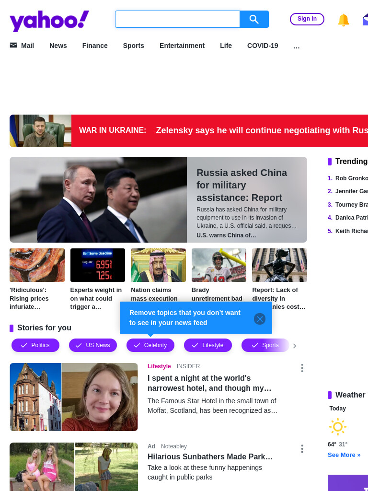Click the Putin and Xi lead image
The width and height of the screenshot is (368, 491).
tap(98, 199)
